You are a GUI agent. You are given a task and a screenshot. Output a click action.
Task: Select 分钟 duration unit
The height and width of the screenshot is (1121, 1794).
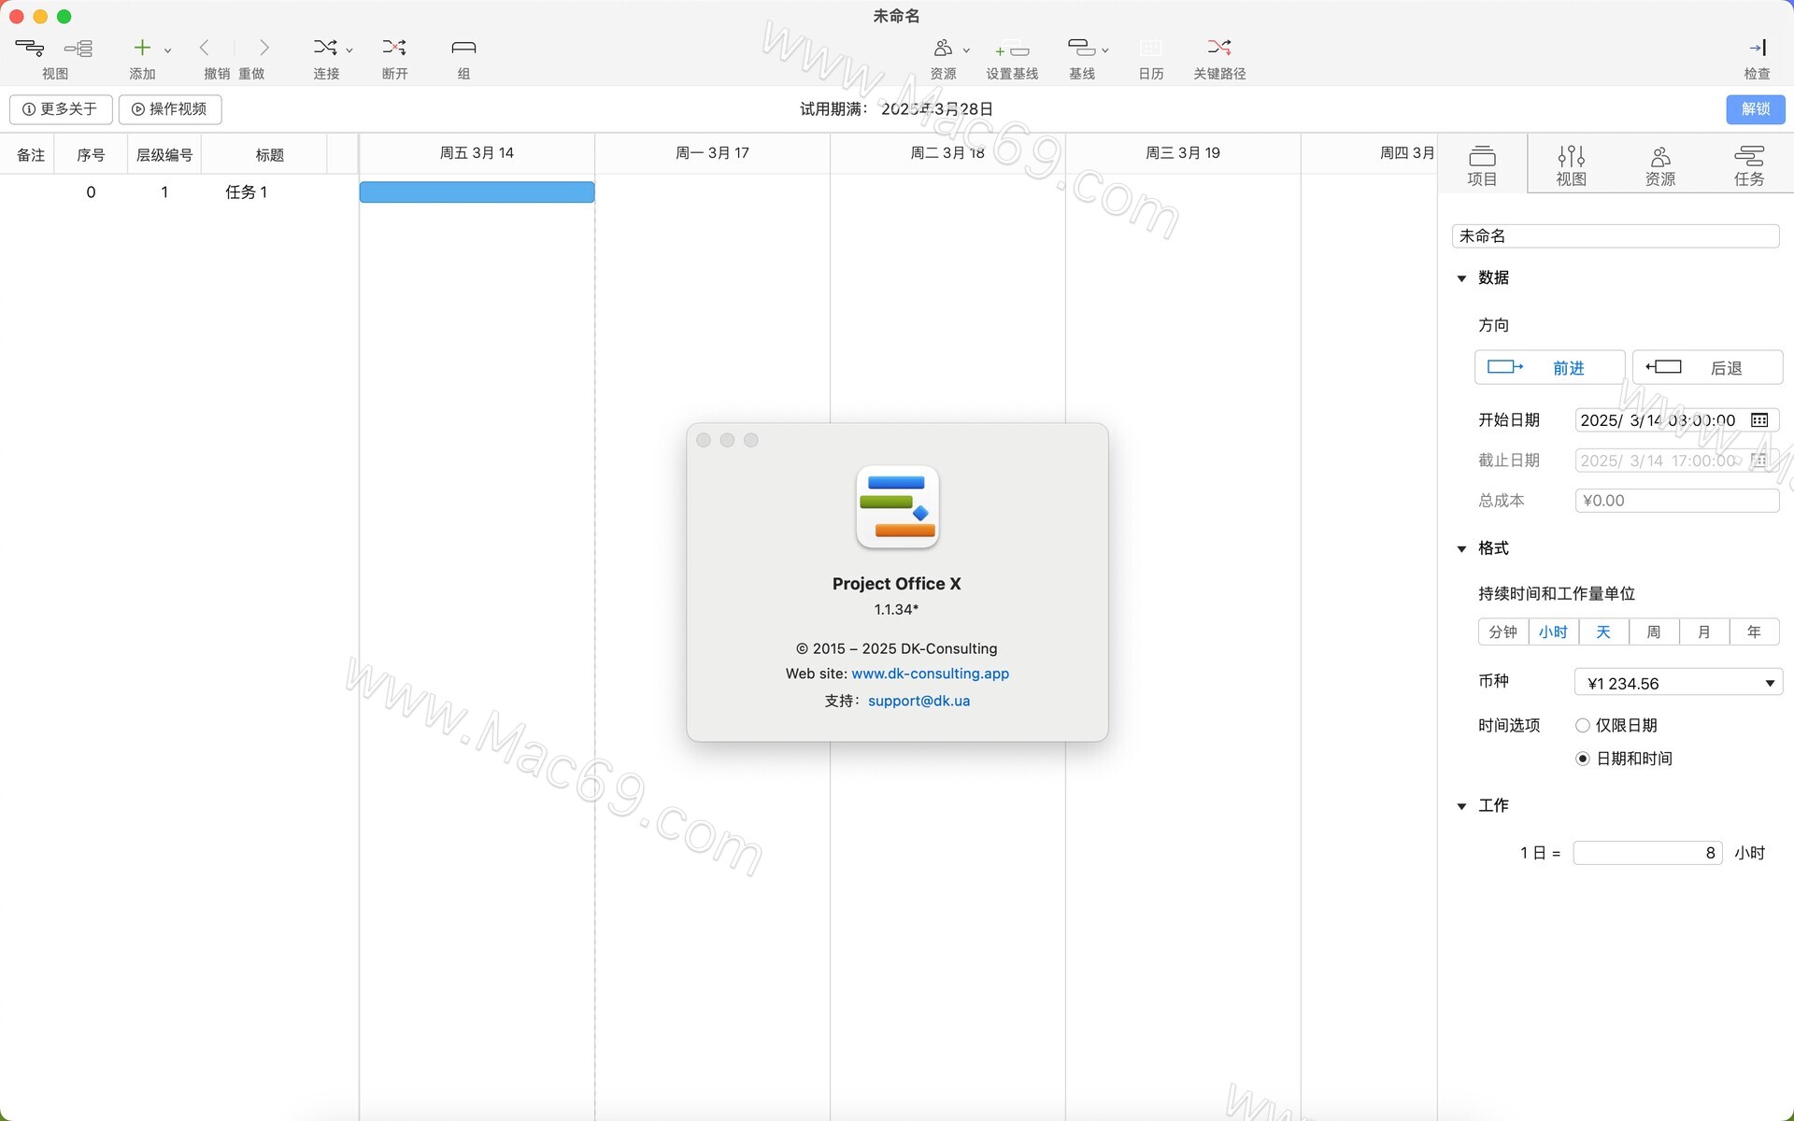[1502, 632]
